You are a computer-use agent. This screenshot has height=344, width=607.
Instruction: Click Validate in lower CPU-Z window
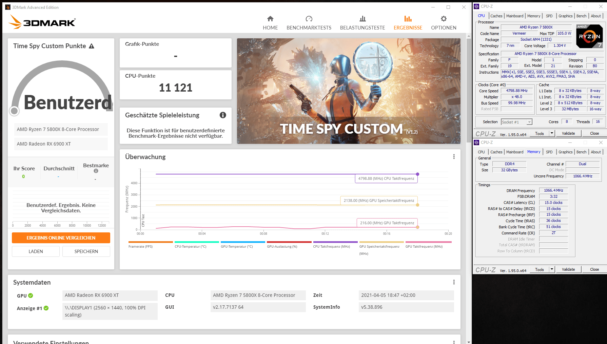coord(568,269)
